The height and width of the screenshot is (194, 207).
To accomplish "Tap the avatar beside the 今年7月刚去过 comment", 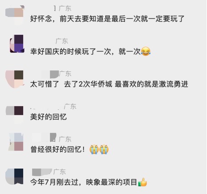I will pyautogui.click(x=14, y=177).
